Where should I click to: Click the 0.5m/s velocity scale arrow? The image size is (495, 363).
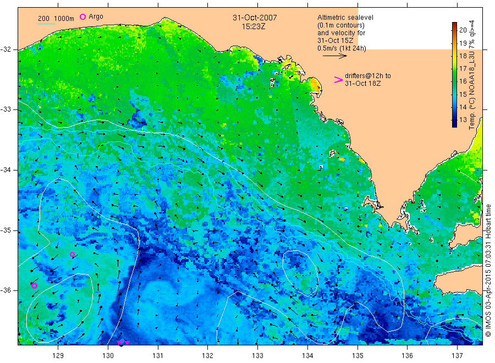coord(334,56)
